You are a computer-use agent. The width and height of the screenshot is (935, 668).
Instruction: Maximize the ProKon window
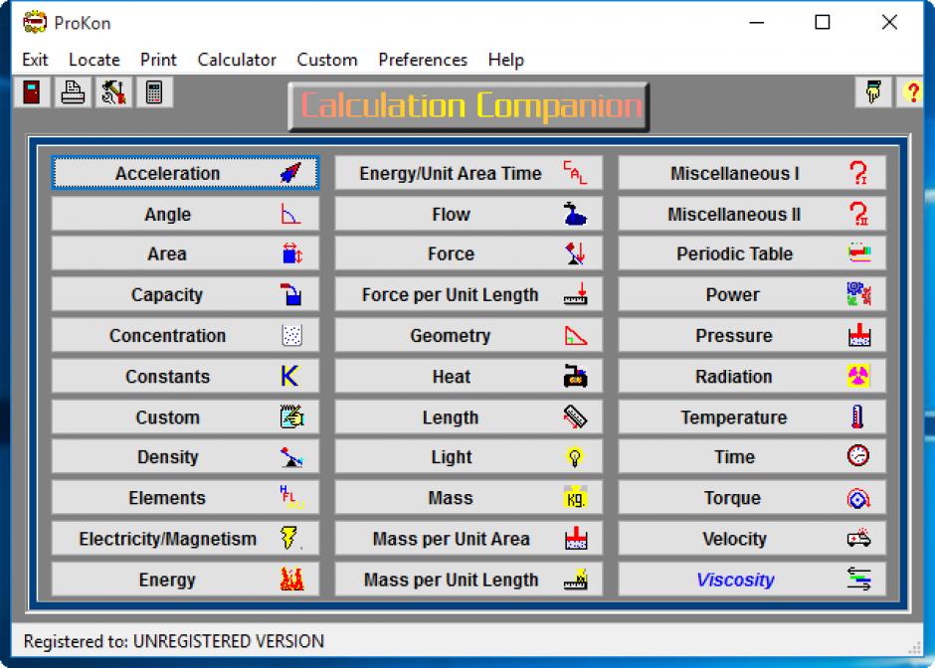[823, 23]
